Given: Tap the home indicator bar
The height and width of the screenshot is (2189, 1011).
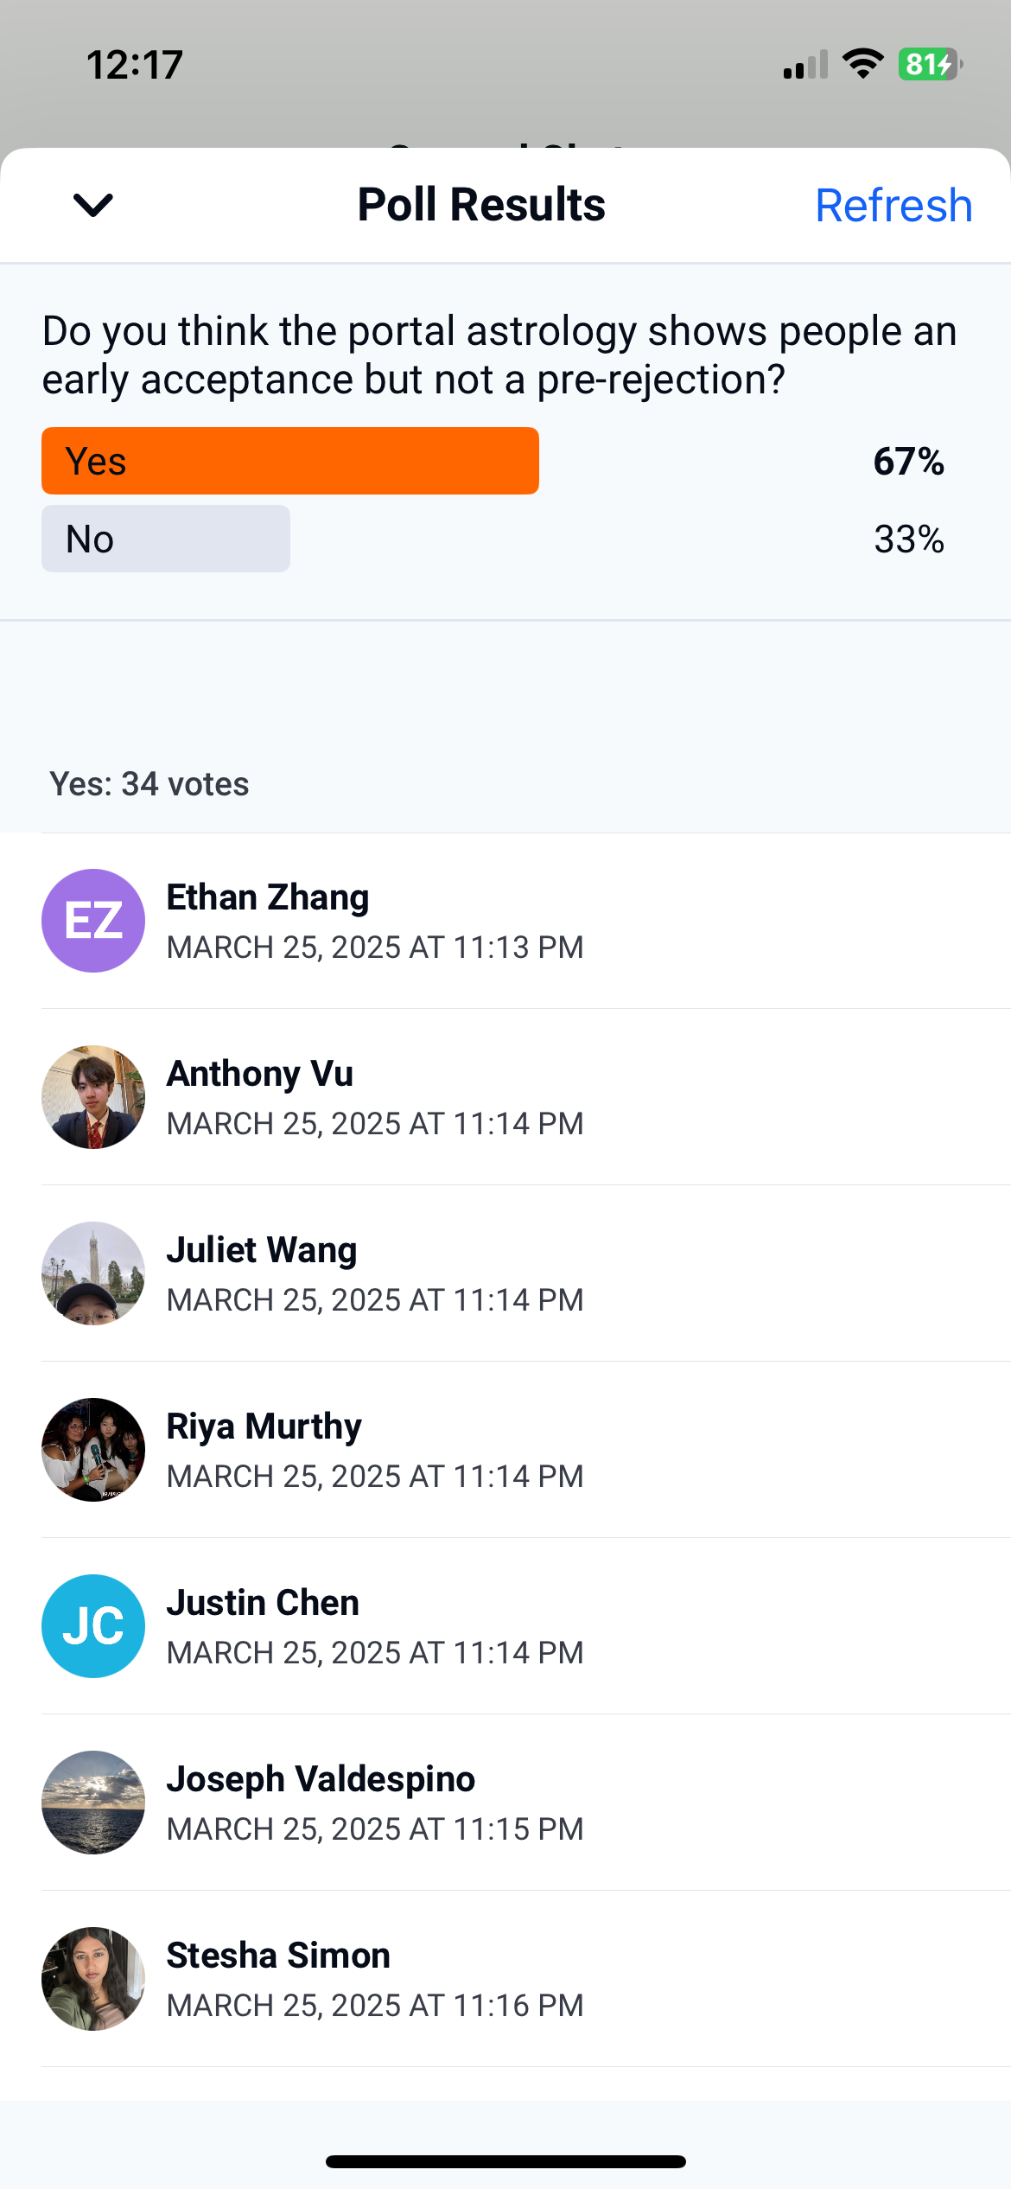Looking at the screenshot, I should pyautogui.click(x=505, y=2162).
